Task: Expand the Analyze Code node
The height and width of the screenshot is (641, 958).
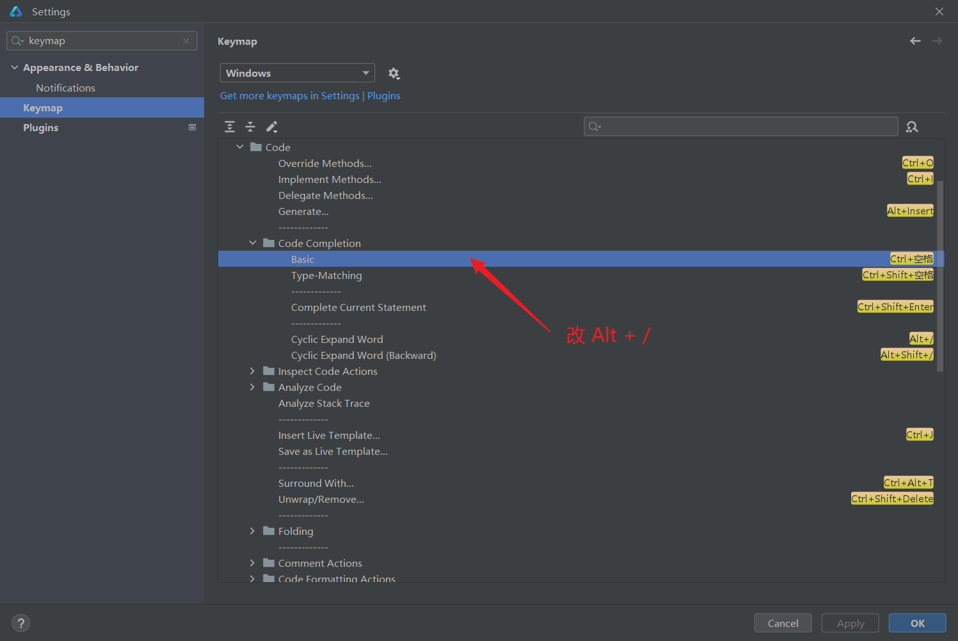Action: pos(252,387)
